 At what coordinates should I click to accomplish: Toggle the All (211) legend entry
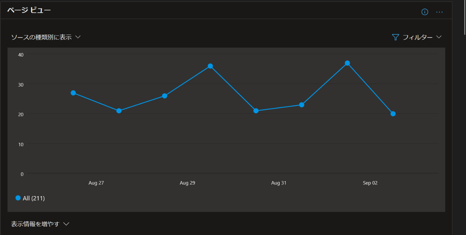(x=30, y=198)
